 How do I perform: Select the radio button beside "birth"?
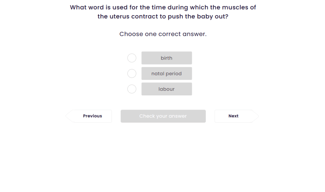pyautogui.click(x=132, y=58)
